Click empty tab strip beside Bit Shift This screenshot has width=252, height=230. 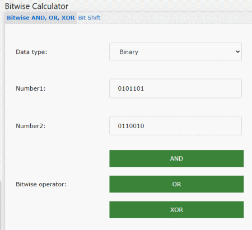[x=176, y=18]
